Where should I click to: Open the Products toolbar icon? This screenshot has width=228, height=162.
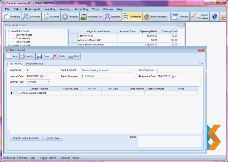tap(12, 17)
